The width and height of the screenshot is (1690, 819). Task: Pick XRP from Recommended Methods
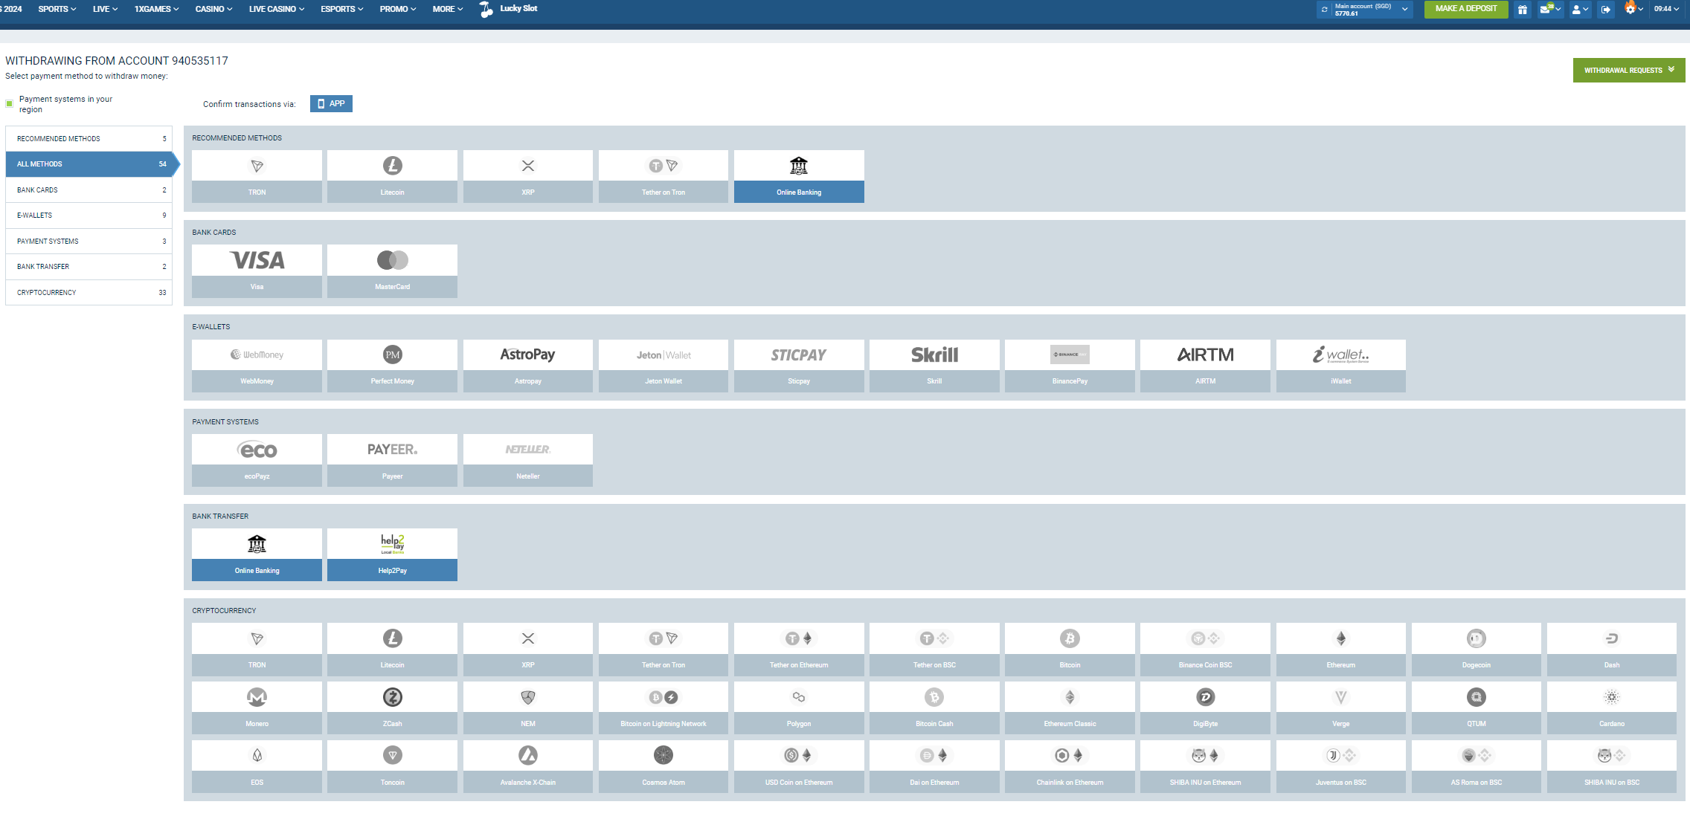[x=528, y=176]
